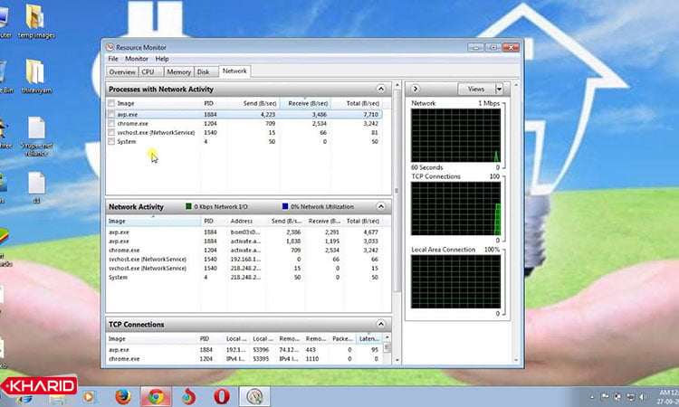The image size is (679, 407).
Task: Check the avp.exe process checkbox
Action: click(111, 115)
